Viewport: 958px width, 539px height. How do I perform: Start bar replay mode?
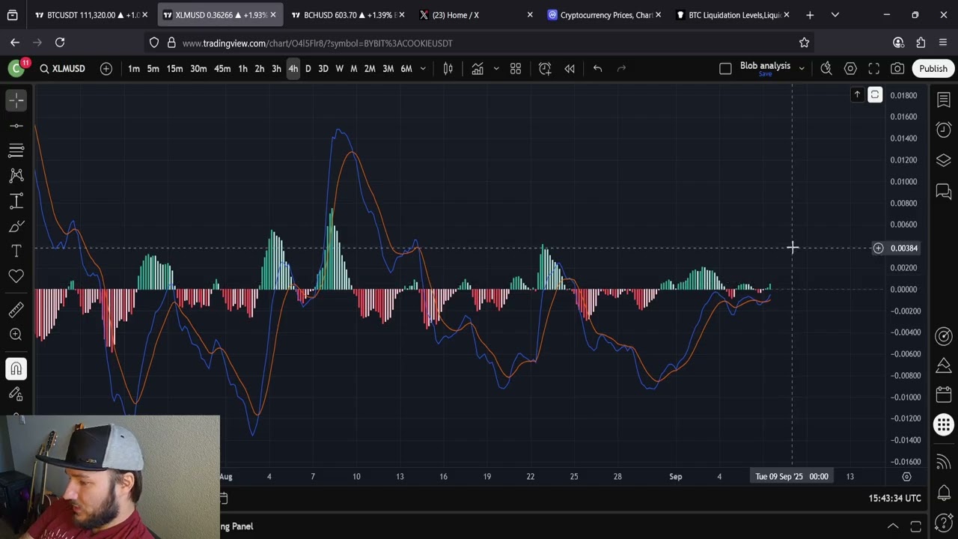pyautogui.click(x=570, y=69)
